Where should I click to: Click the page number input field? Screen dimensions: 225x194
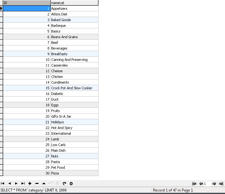pos(207,184)
